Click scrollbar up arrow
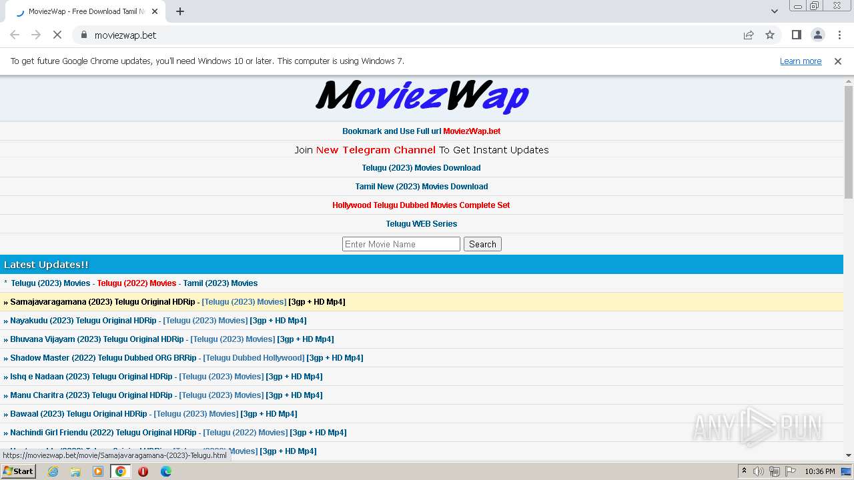Viewport: 854px width, 480px height. pyautogui.click(x=849, y=81)
